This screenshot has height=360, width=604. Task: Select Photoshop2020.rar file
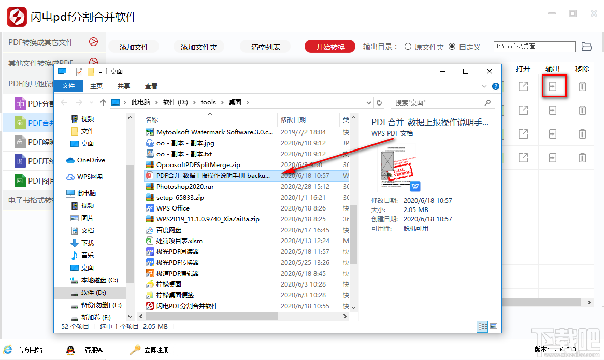point(185,187)
